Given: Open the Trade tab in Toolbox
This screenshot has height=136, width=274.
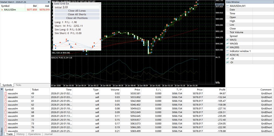Looking at the screenshot, I should coord(9,134).
